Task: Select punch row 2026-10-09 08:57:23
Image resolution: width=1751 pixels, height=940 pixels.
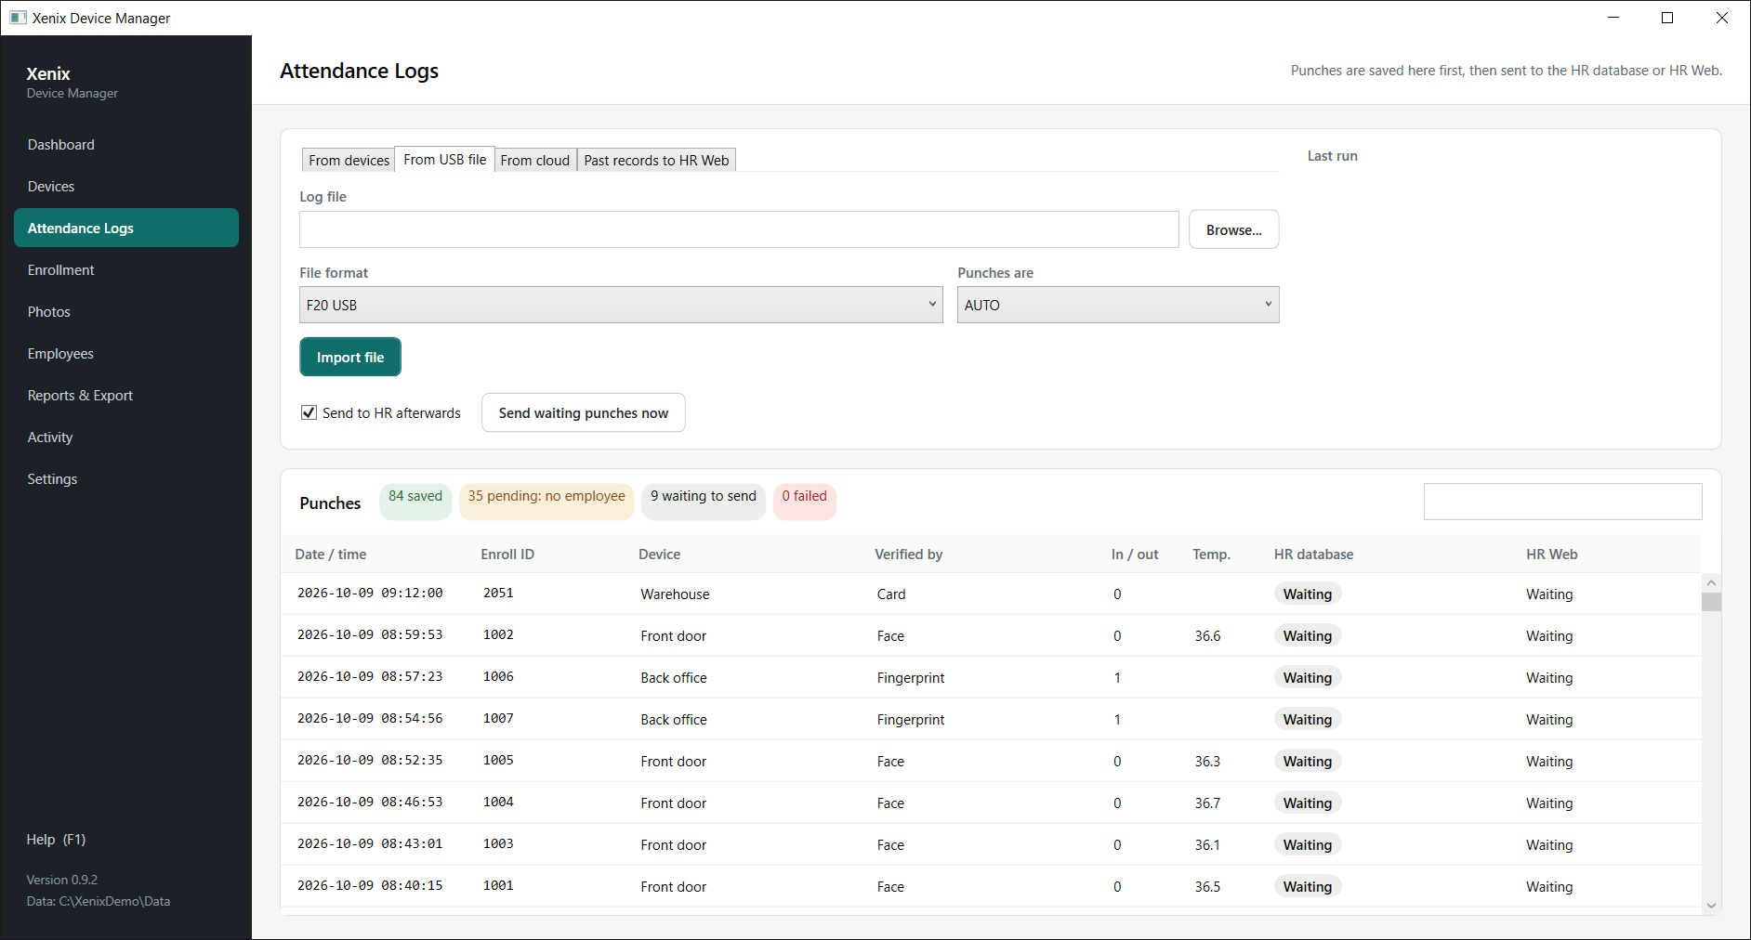Action: (991, 677)
